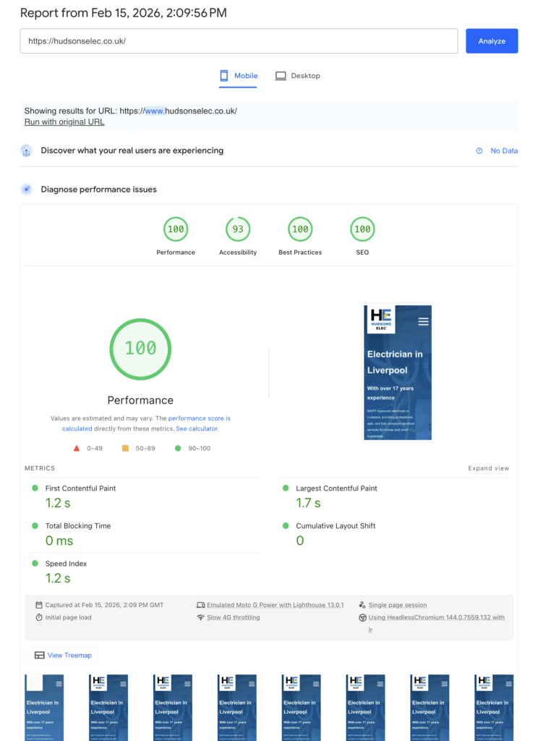Viewport: 551px width, 741px height.
Task: Click green dot beside Cumulative Layout Shift
Action: tap(286, 525)
